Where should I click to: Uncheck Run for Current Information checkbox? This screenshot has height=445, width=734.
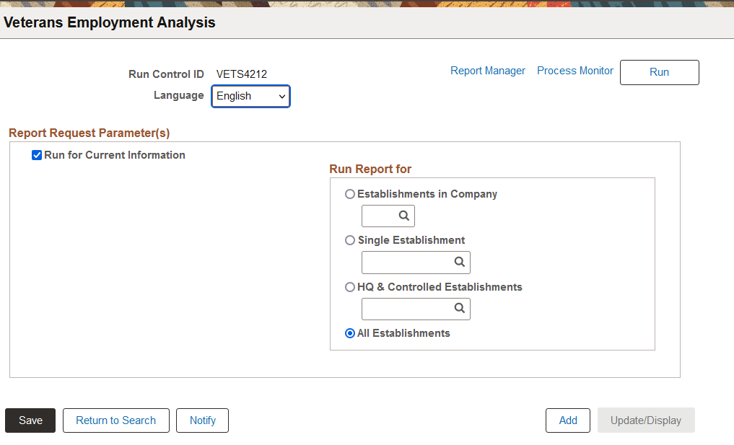(x=37, y=155)
